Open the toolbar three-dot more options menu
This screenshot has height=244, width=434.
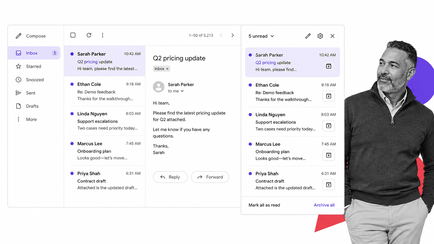coord(103,35)
